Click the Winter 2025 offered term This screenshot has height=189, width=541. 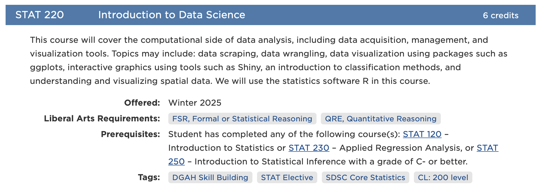pyautogui.click(x=195, y=103)
